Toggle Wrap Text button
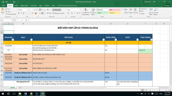Viewport: 172px width, 96px height. click(x=57, y=10)
